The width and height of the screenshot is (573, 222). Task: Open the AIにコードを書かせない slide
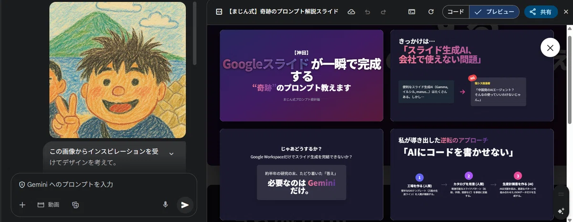coord(472,174)
